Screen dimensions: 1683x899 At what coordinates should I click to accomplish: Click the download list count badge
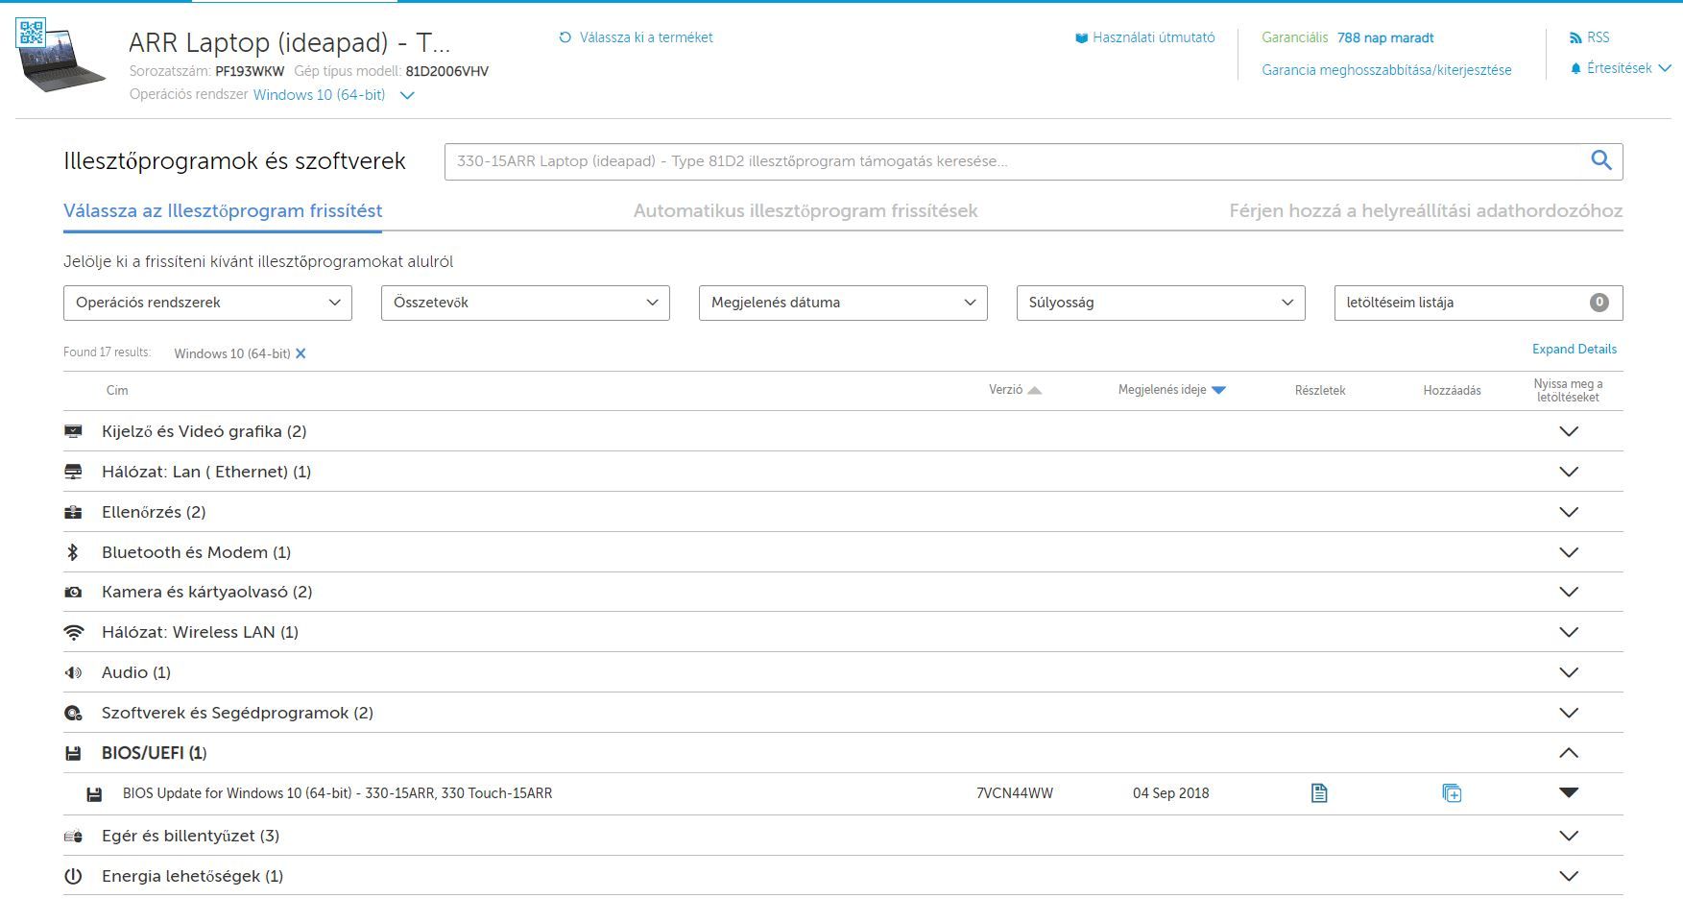coord(1599,303)
